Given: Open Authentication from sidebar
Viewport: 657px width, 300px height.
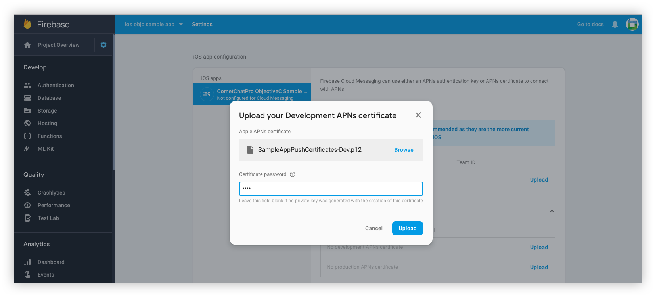Looking at the screenshot, I should coord(56,85).
